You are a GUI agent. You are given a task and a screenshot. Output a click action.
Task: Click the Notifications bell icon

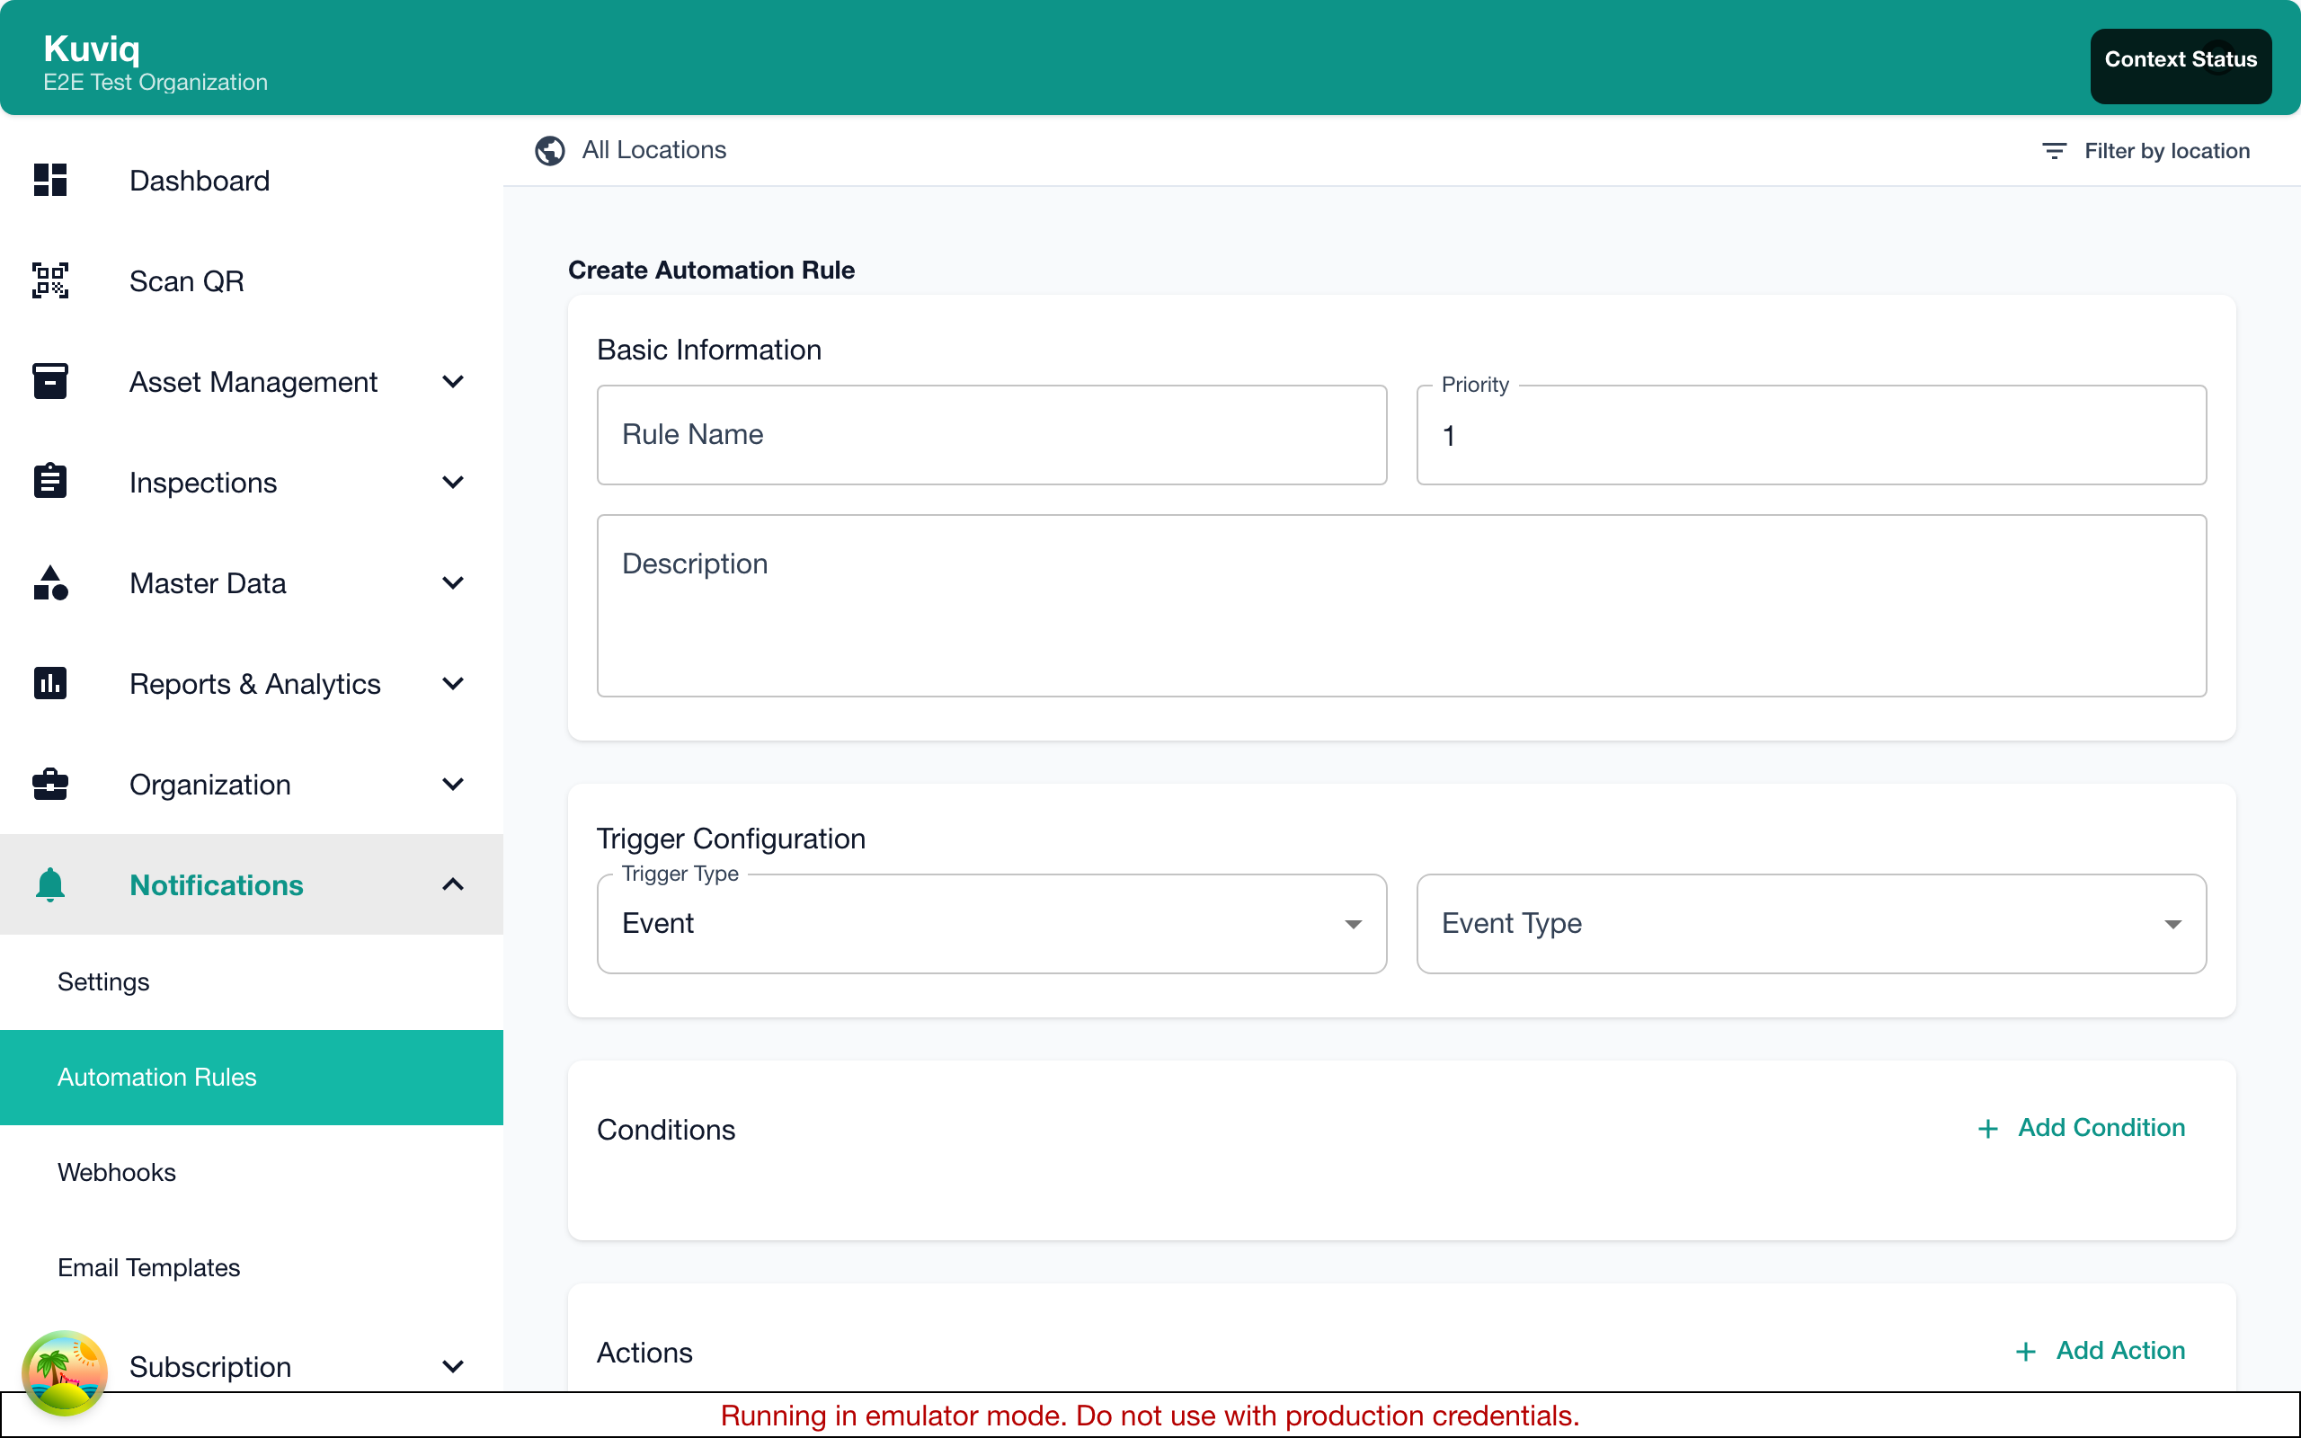(50, 884)
